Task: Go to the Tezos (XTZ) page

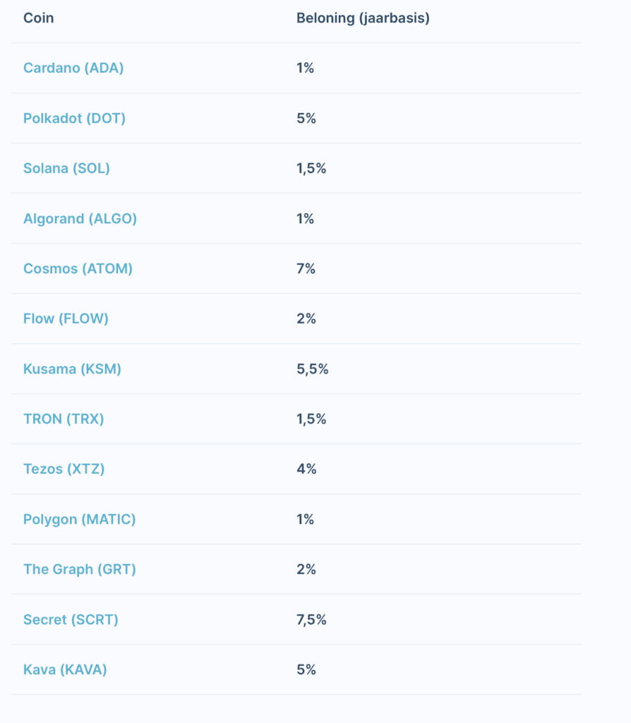Action: pyautogui.click(x=64, y=469)
